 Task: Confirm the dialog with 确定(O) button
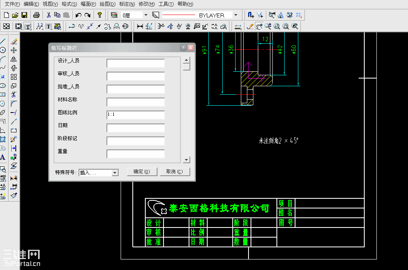click(x=142, y=172)
